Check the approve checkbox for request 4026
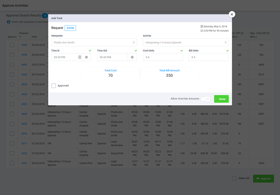280x195 pixels. 12,74
